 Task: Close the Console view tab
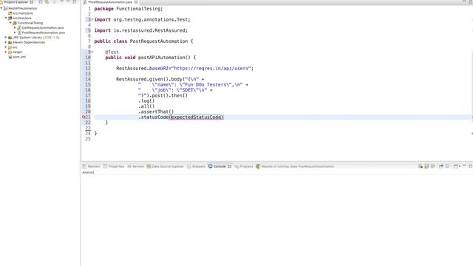[229, 166]
